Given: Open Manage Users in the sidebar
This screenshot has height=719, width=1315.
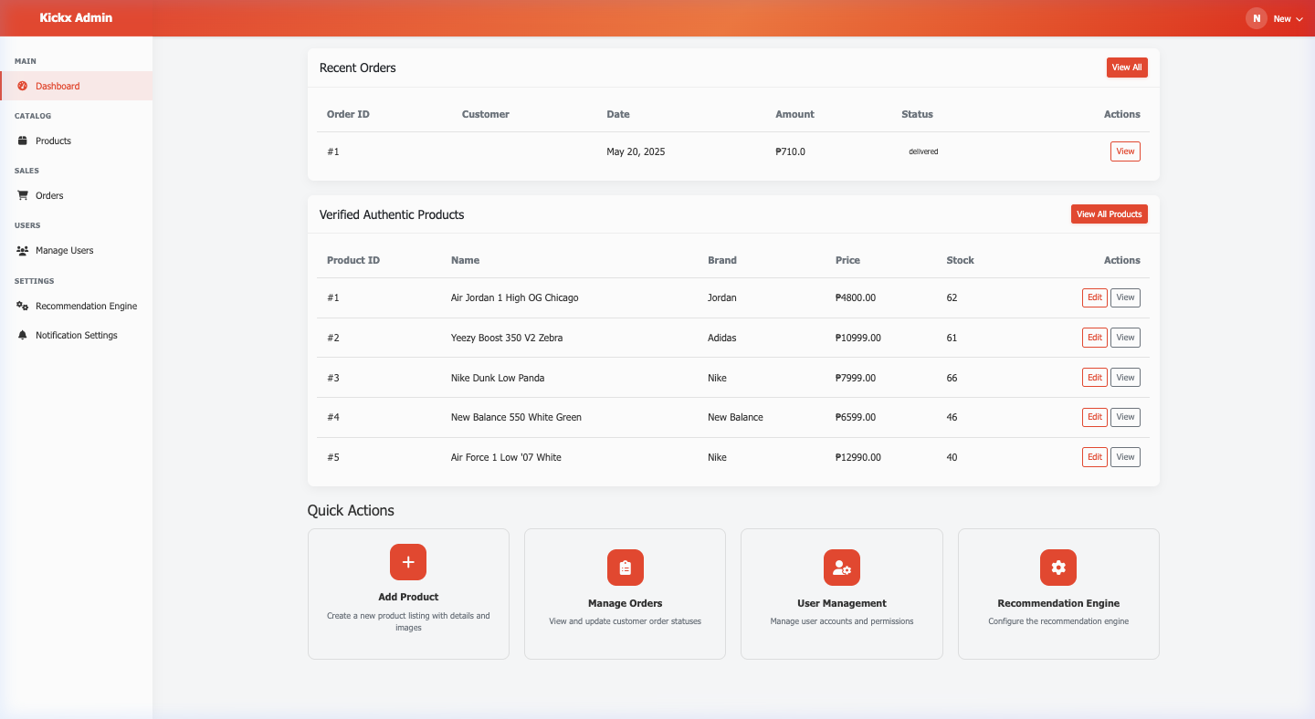Looking at the screenshot, I should pyautogui.click(x=76, y=250).
